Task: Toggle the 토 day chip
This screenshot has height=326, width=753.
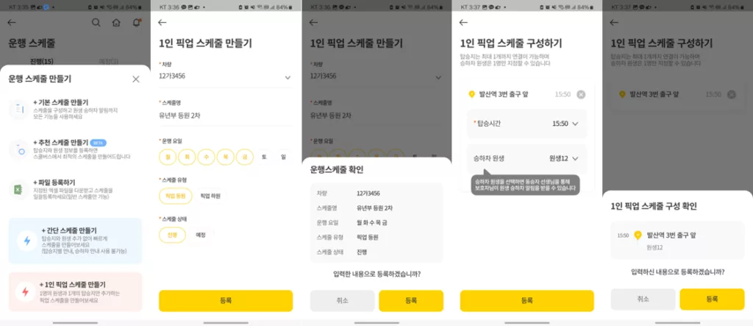Action: click(x=264, y=157)
